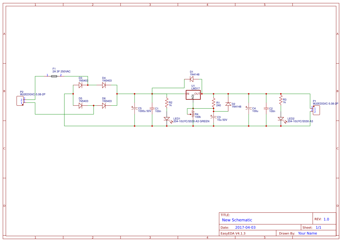Select capacitor C3 10u 50V symbol
The width and height of the screenshot is (342, 242).
point(214,117)
